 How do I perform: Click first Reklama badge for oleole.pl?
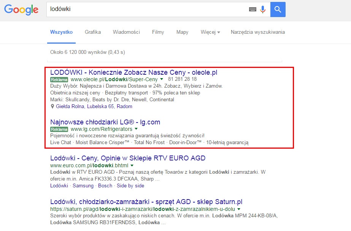[x=59, y=80]
